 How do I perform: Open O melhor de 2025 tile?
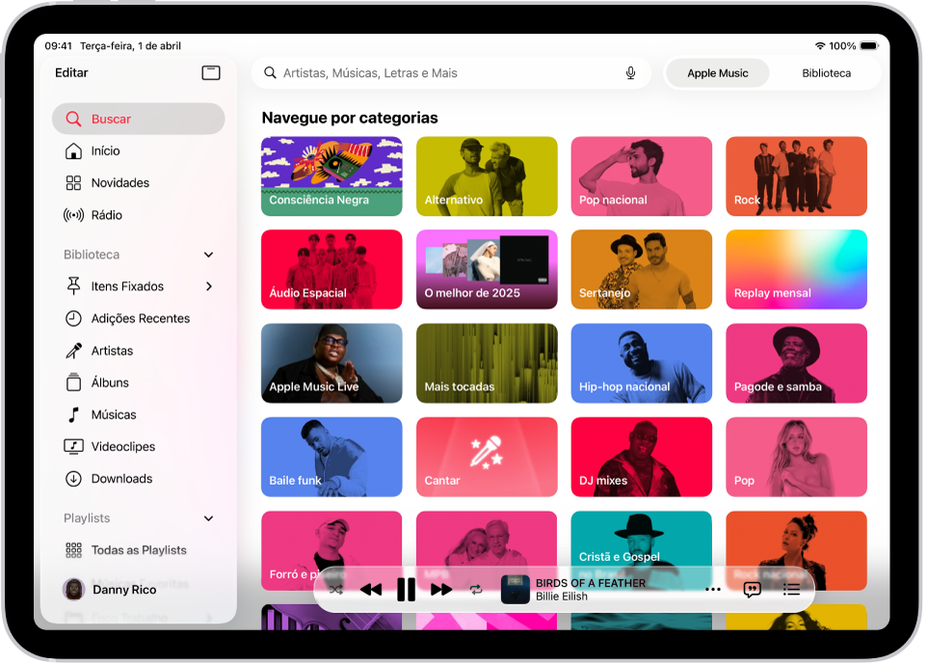tap(487, 269)
